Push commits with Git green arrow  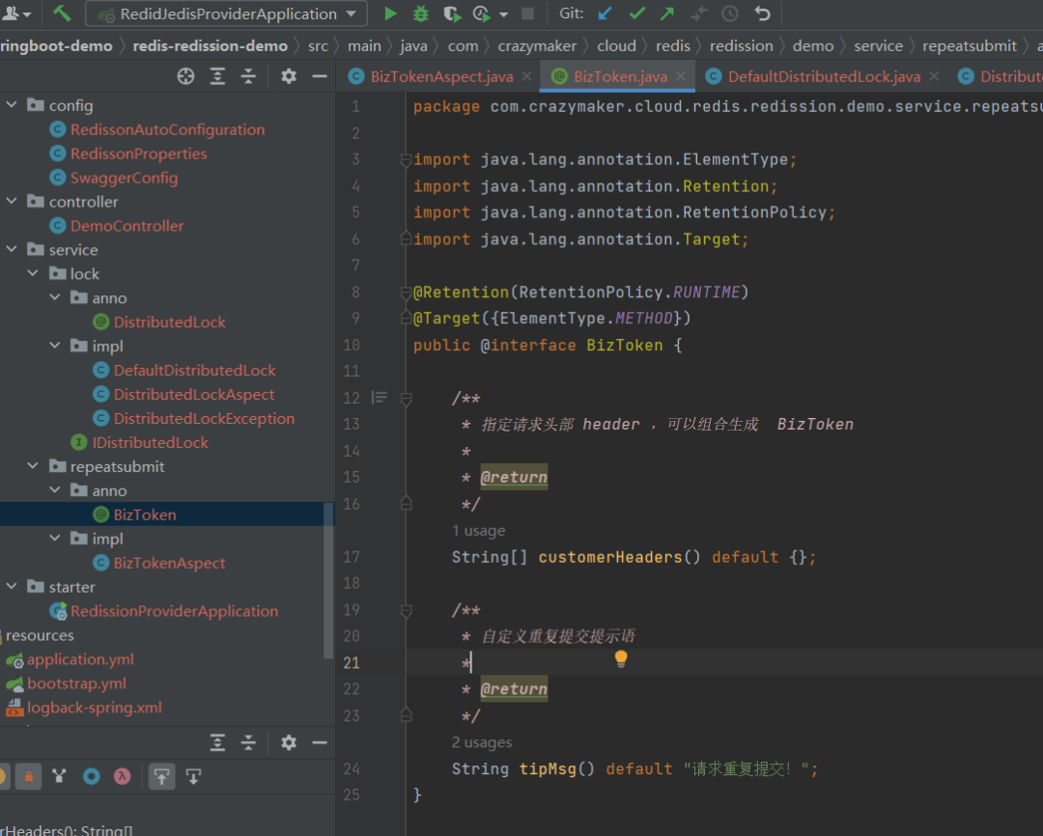[x=667, y=14]
